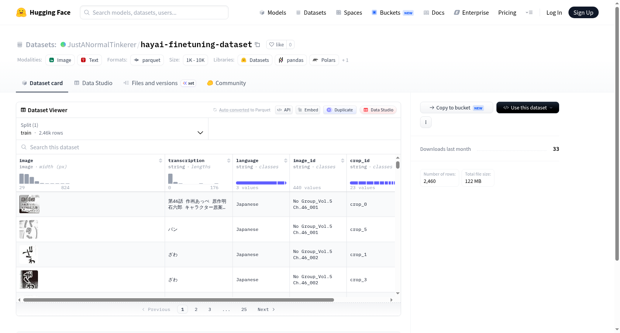Select the pandas library tag
The height and width of the screenshot is (333, 620).
point(291,60)
